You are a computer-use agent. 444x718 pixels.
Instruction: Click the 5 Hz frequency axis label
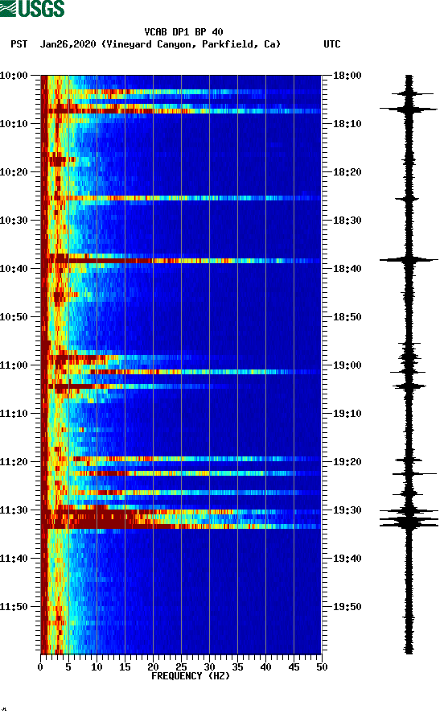[68, 667]
